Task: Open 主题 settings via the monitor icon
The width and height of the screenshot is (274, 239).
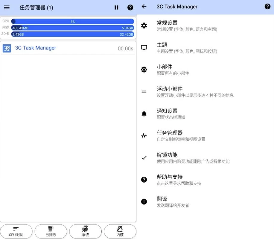Action: coord(144,48)
